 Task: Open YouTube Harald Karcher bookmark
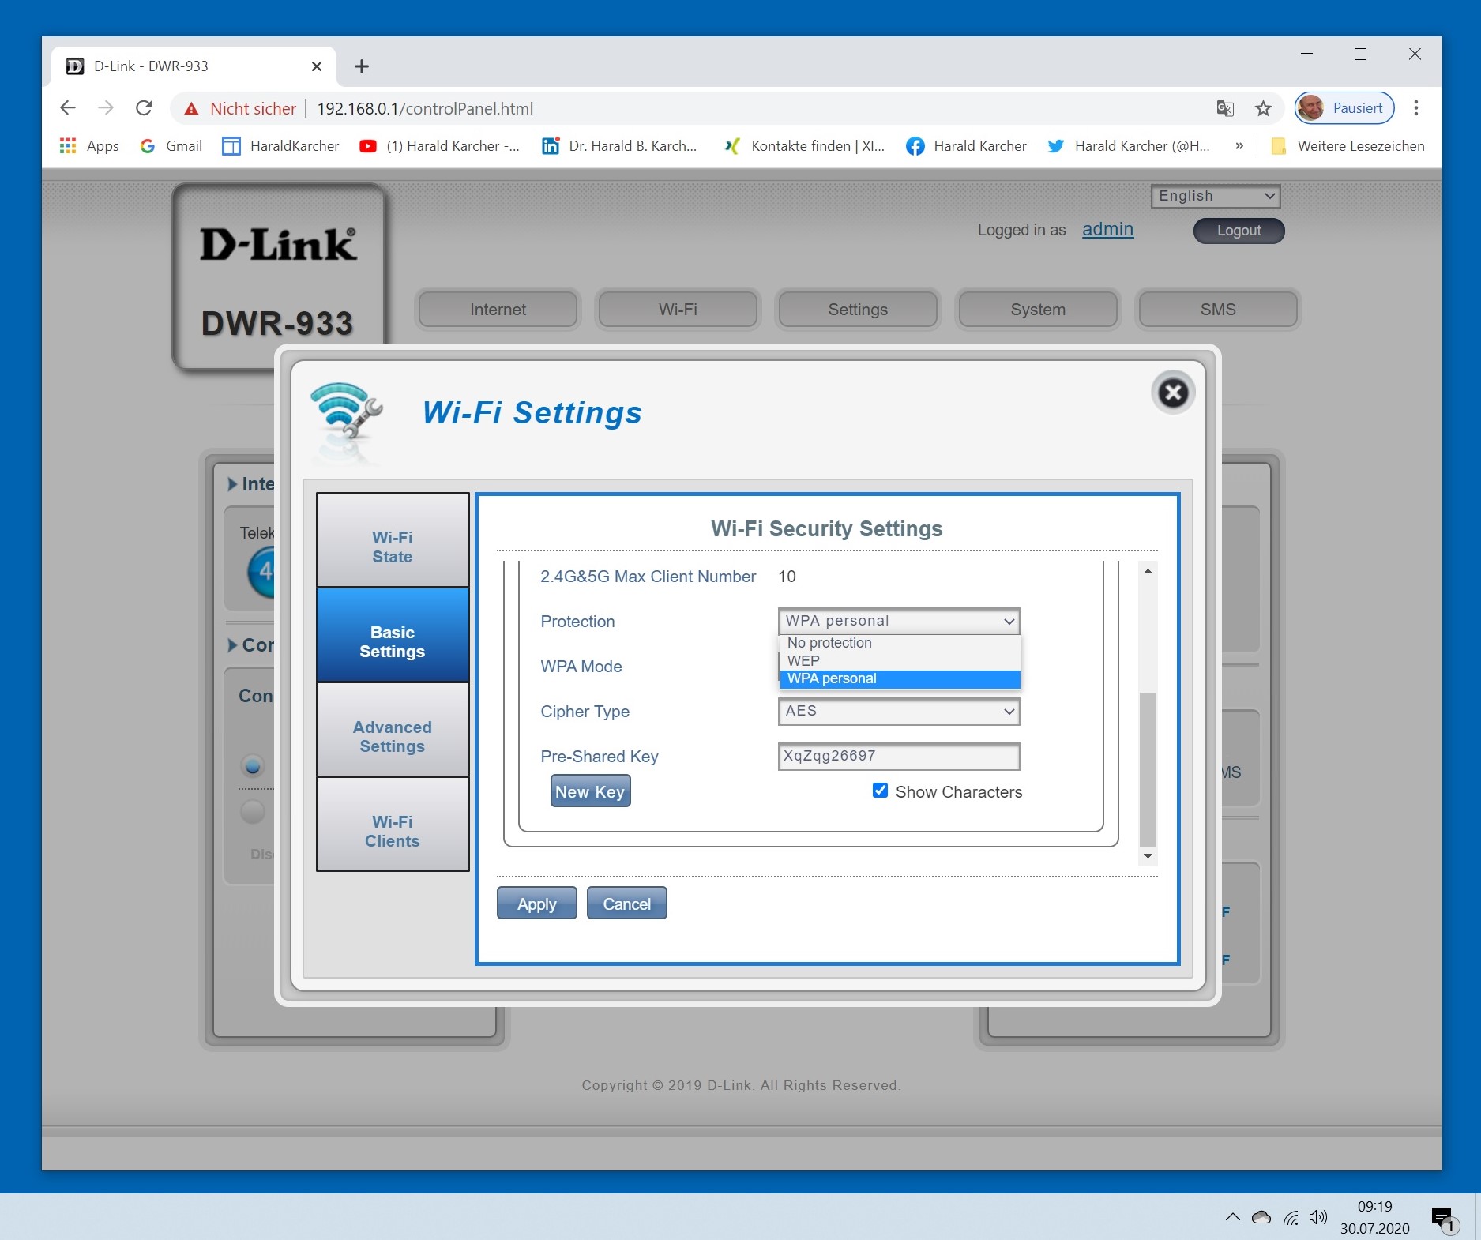[439, 146]
